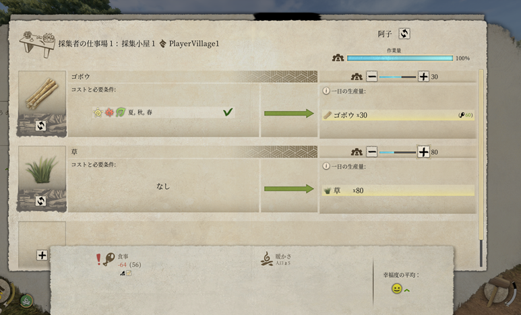Screen dimensions: 521x315
Task: Click the 草 work allocation slider bar
Action: pos(398,152)
